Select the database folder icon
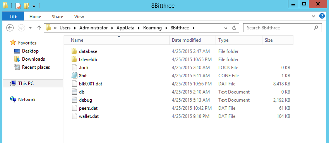329x143 pixels. (74, 51)
